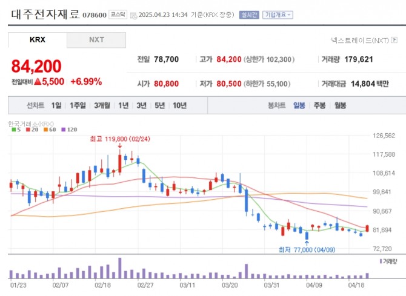This screenshot has width=406, height=296.
Task: Click the 81,694 price axis label
Action: coord(382,230)
